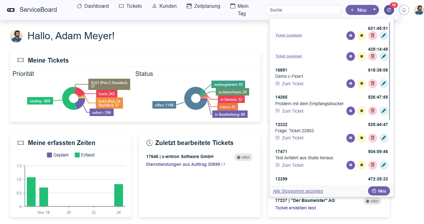424x224 pixels.
Task: Open the notifications bell
Action: tap(404, 10)
